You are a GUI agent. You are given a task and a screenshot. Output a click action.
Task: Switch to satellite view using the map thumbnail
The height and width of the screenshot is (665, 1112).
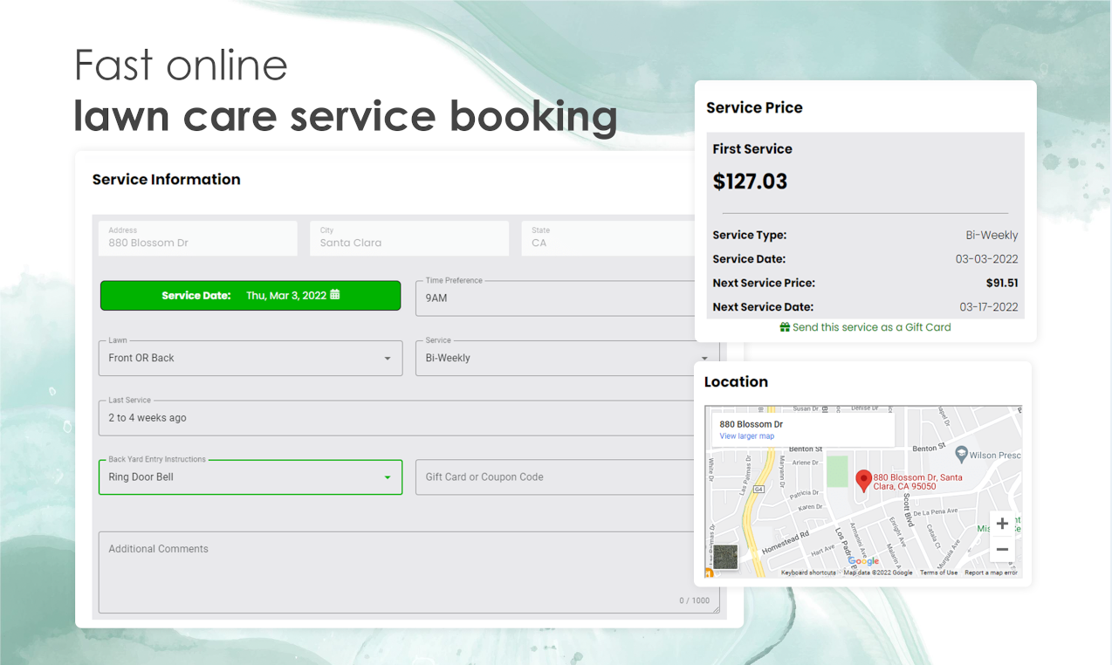pos(725,557)
